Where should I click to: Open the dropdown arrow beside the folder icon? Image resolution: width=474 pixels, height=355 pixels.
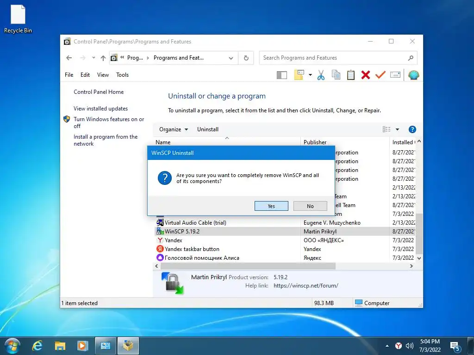coord(310,75)
